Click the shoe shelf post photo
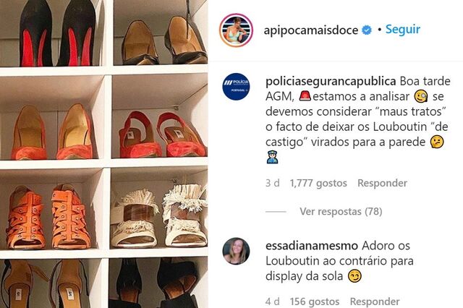Viewport: 463px width, 308px height. pos(104,154)
